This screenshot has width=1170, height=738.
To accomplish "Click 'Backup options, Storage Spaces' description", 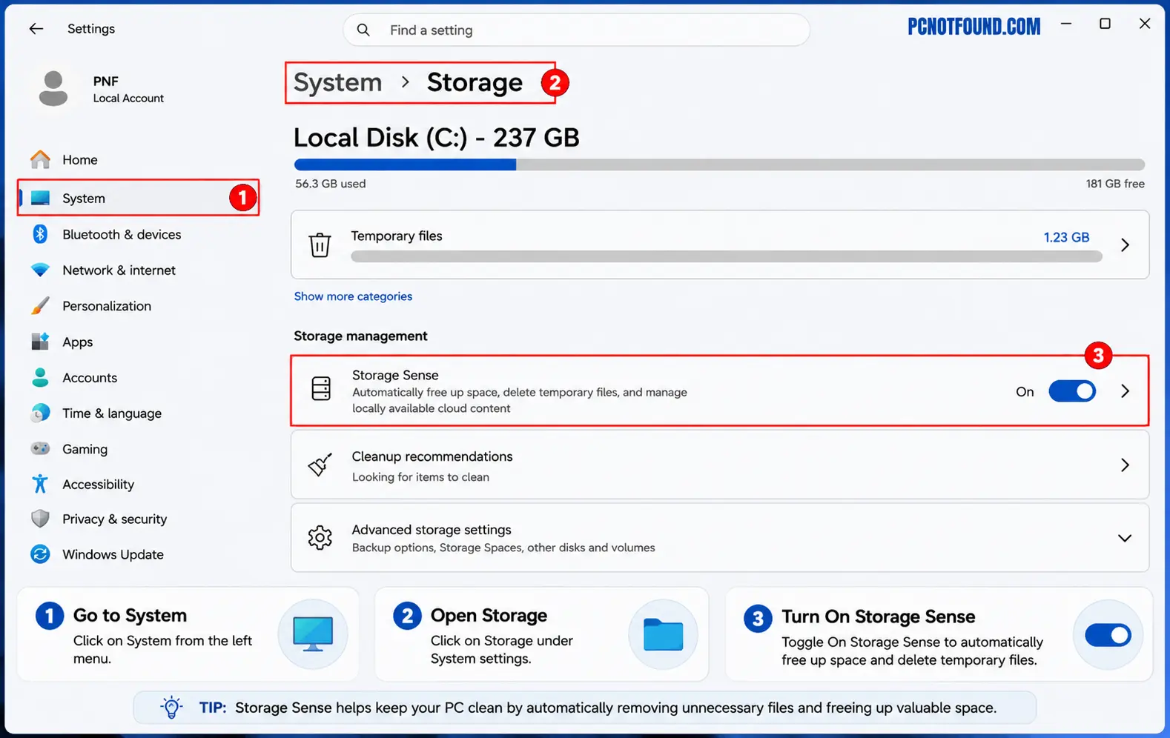I will click(503, 548).
